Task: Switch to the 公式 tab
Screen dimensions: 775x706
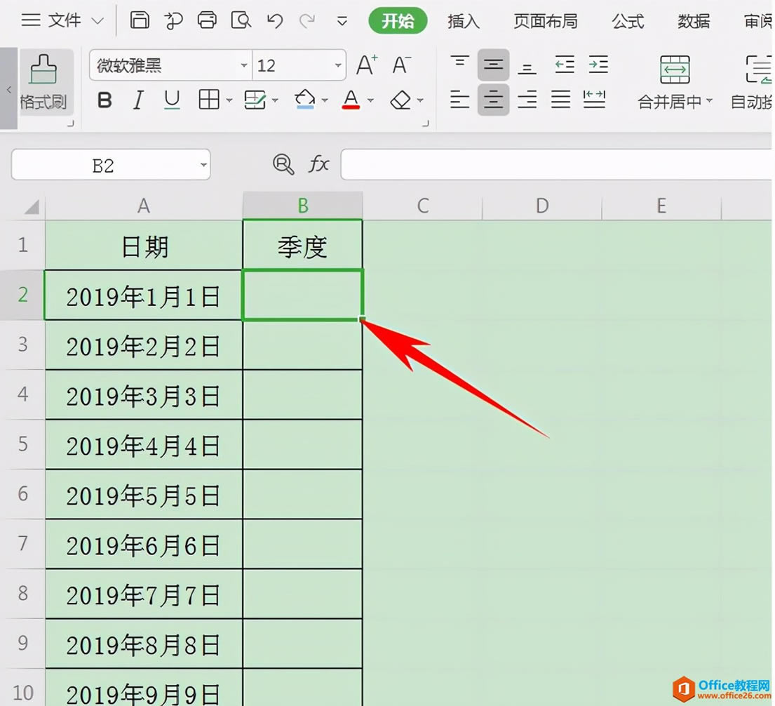Action: (x=628, y=21)
